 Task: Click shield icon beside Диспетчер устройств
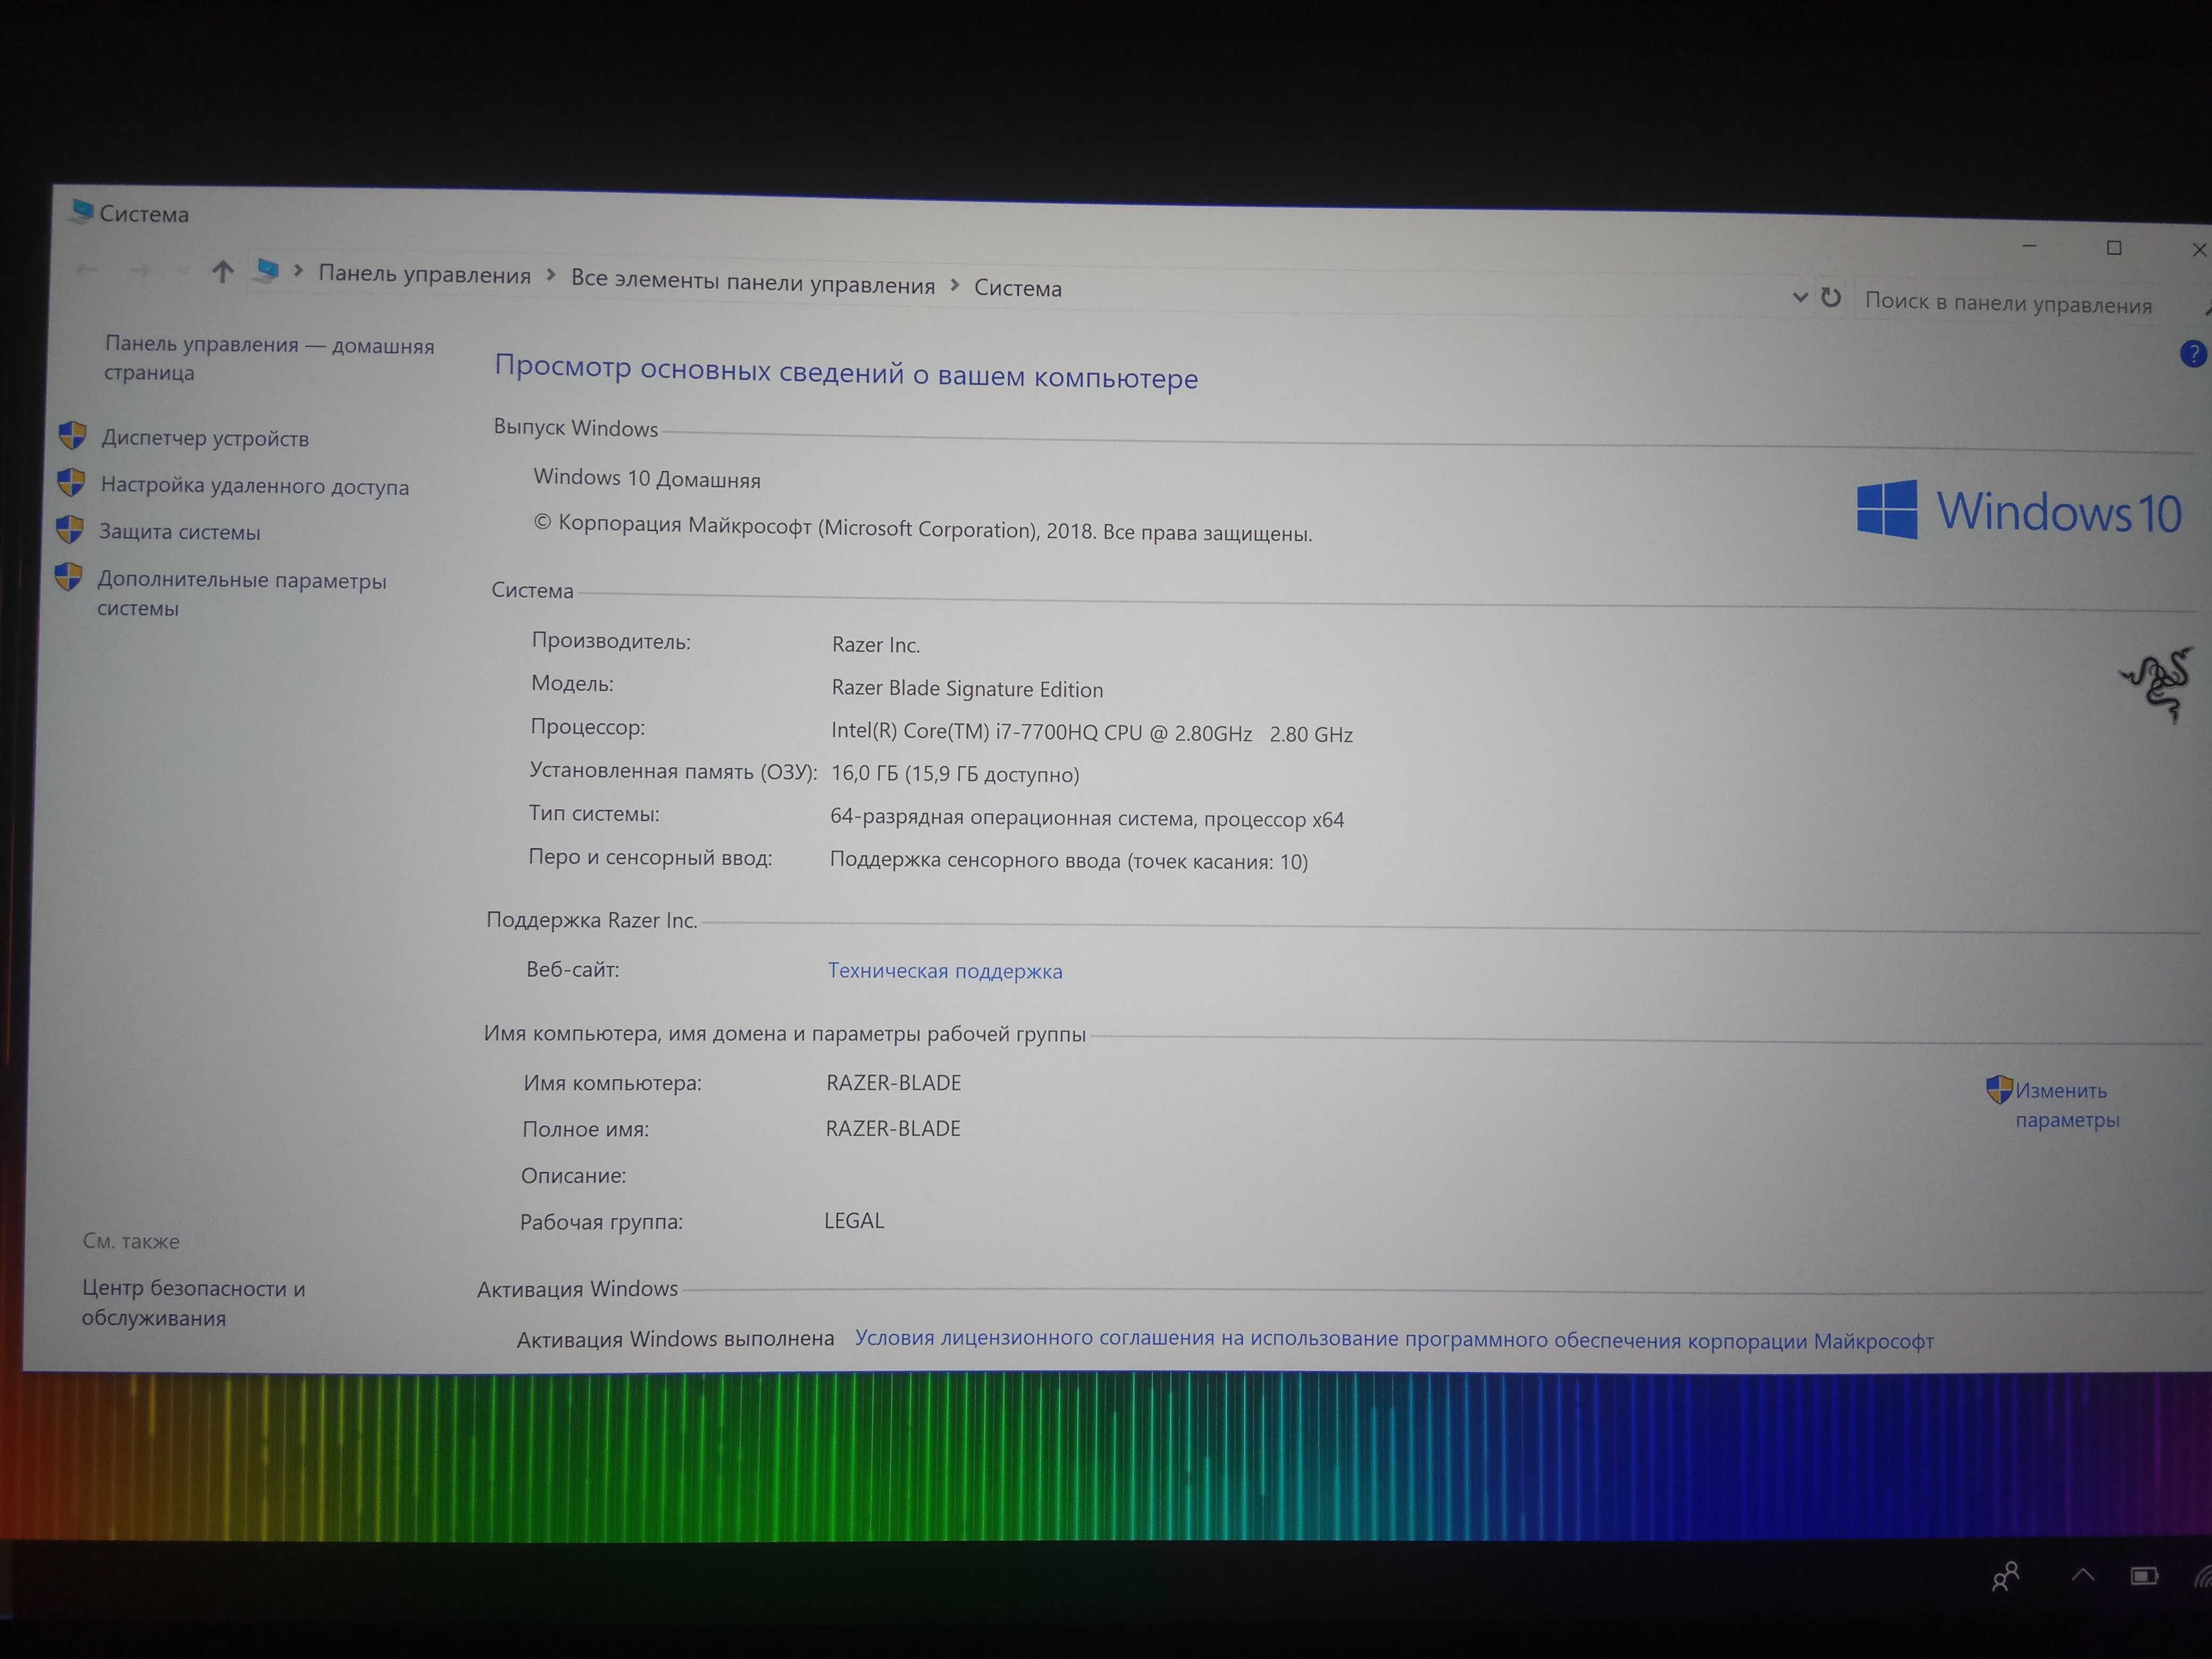(x=72, y=435)
